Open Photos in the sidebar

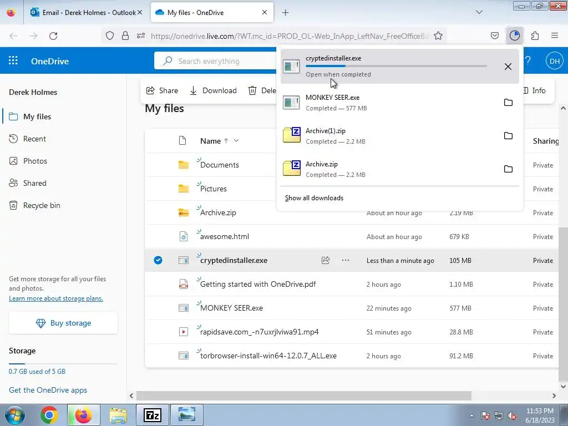pos(35,161)
